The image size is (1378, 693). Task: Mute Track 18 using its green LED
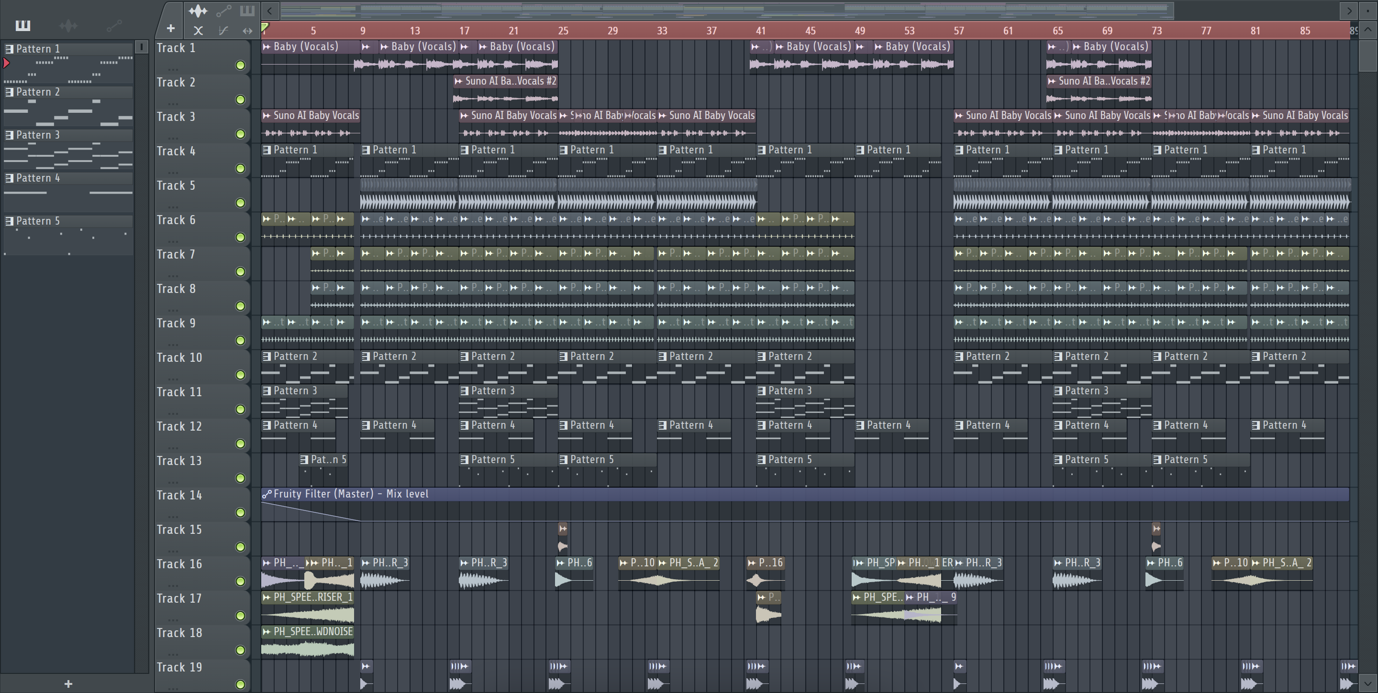(x=240, y=650)
